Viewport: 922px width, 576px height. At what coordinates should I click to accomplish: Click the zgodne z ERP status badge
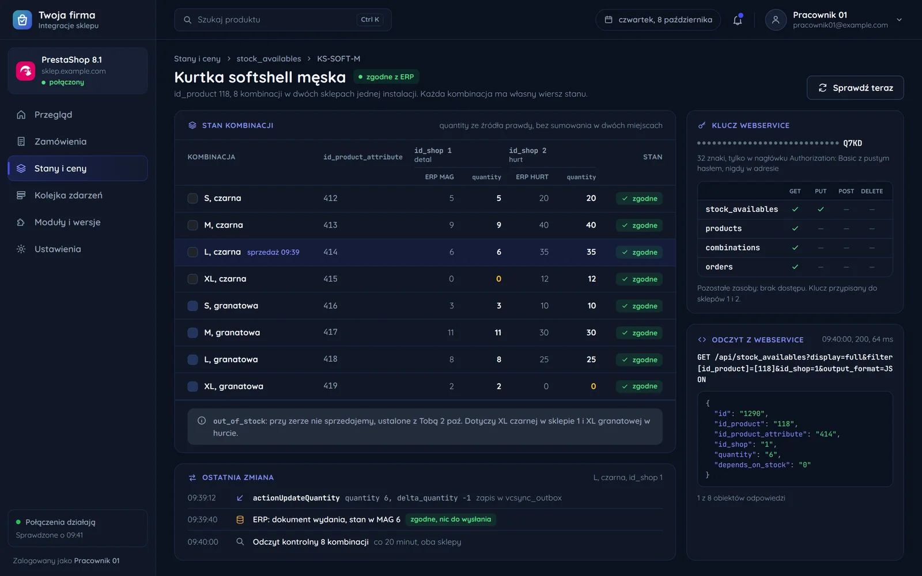386,77
